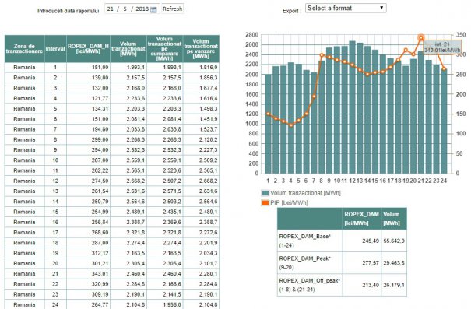The image size is (471, 309).
Task: Select the price cell 250,79
Action: pos(88,202)
